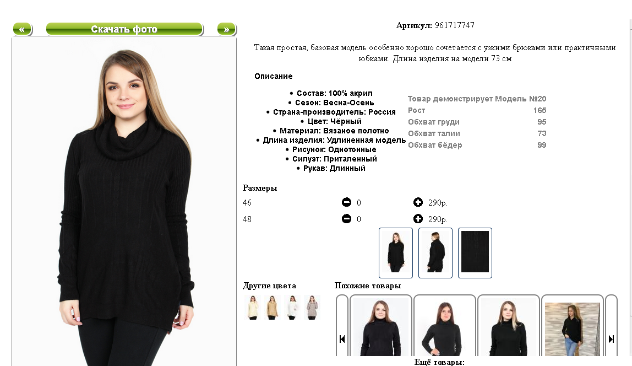Image resolution: width=632 pixels, height=366 pixels.
Task: Click the Скачать фото button
Action: [x=124, y=29]
